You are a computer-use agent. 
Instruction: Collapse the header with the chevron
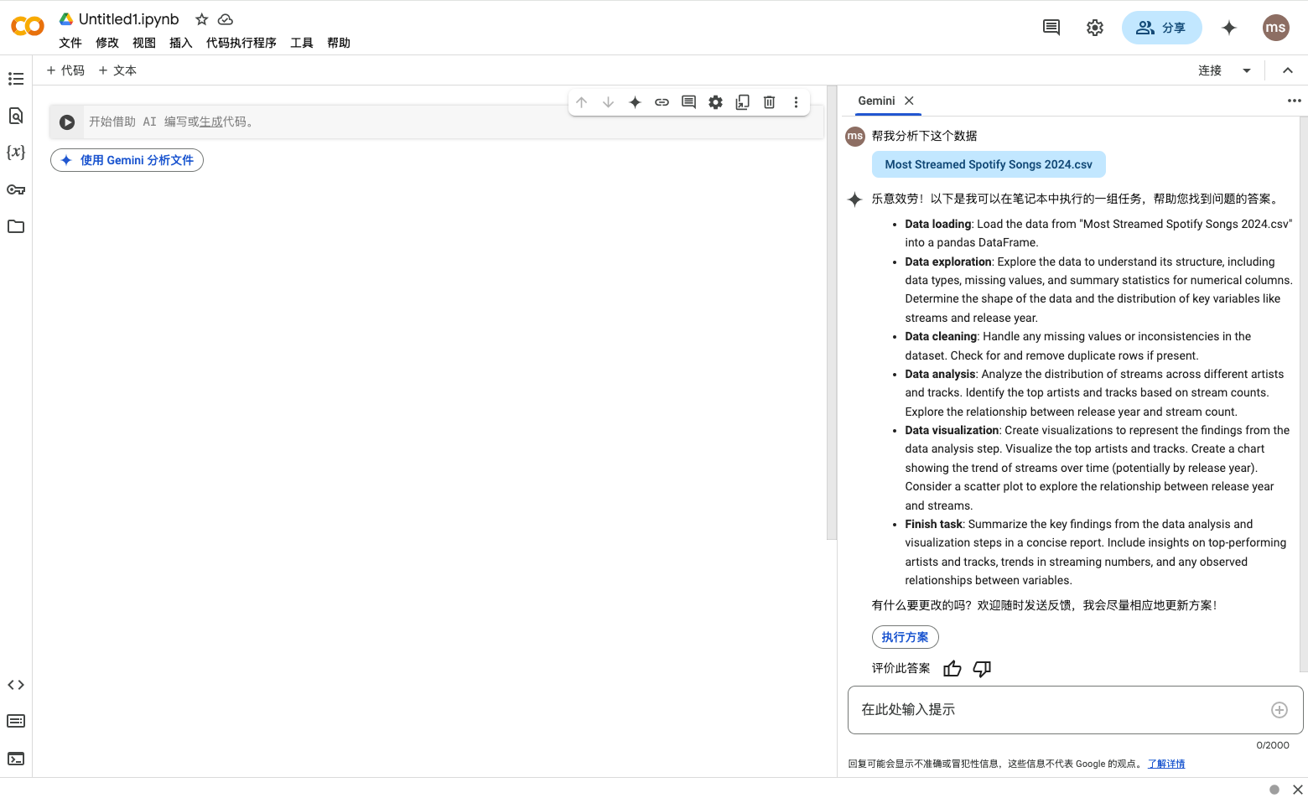coord(1288,70)
